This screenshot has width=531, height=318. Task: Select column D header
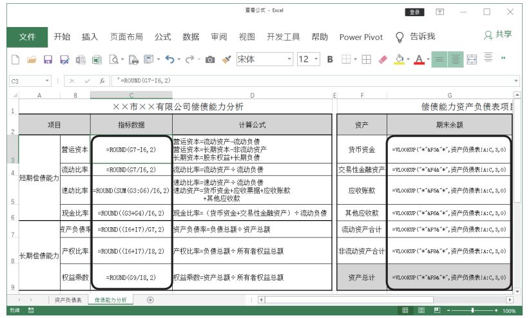pyautogui.click(x=252, y=95)
